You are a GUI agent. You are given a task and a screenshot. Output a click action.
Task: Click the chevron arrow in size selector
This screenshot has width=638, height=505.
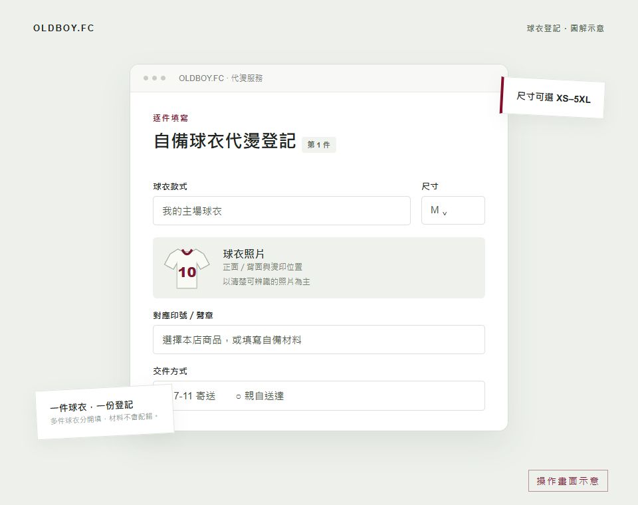coord(445,213)
